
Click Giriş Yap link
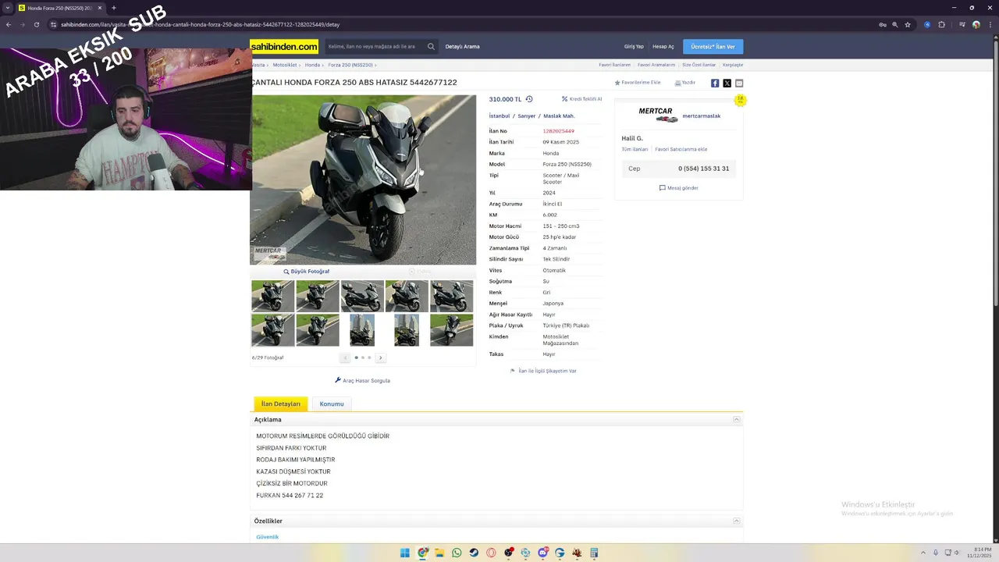tap(634, 47)
